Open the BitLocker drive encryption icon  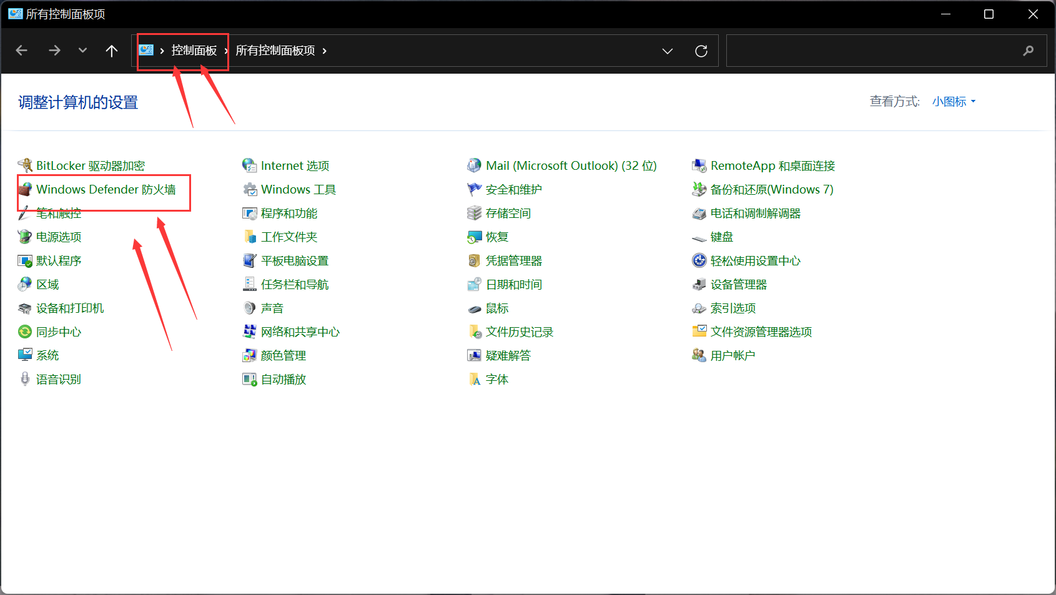click(x=25, y=165)
